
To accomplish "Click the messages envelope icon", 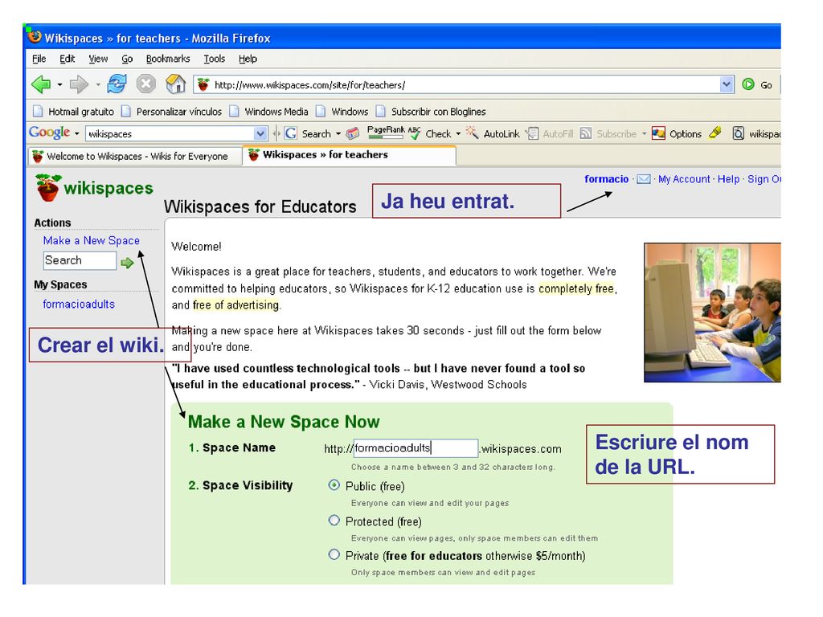I will [644, 179].
